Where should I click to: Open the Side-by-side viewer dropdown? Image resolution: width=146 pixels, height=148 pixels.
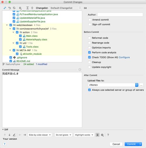[x=40, y=135]
